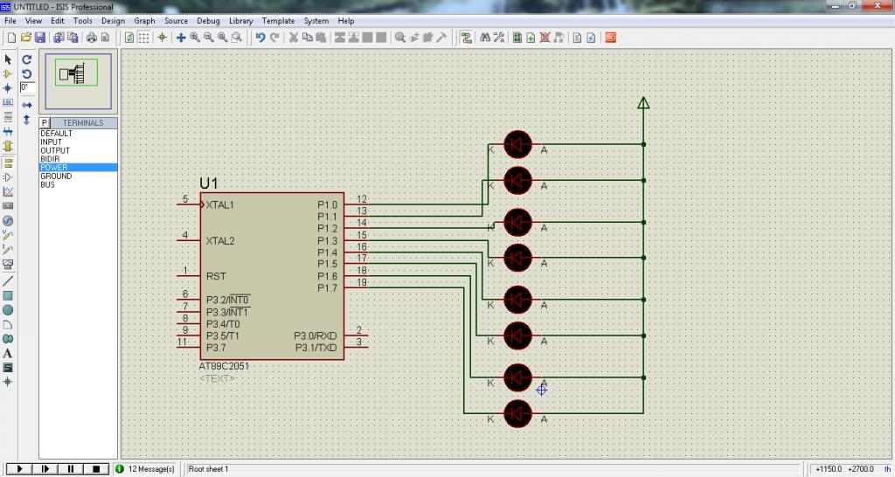Open the Debug menu
This screenshot has width=895, height=477.
click(x=208, y=21)
